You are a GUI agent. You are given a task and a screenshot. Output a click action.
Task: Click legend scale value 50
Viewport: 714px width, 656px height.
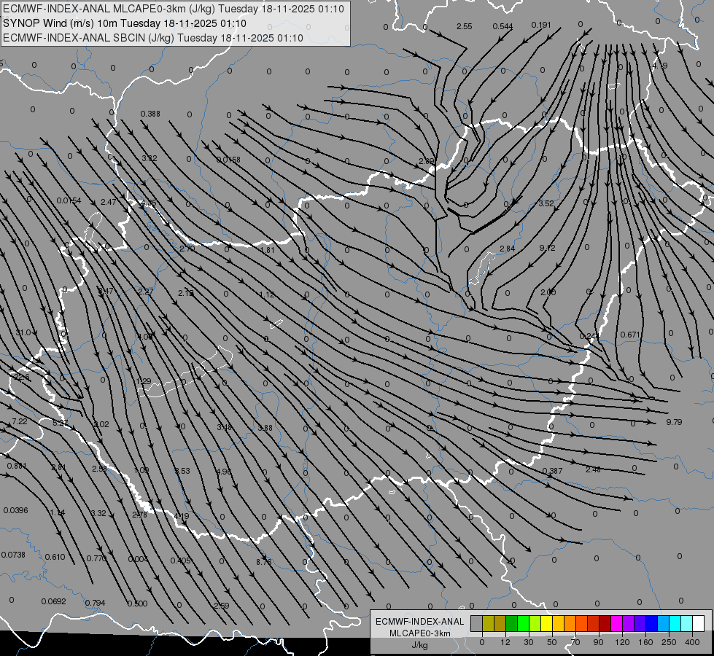(552, 642)
